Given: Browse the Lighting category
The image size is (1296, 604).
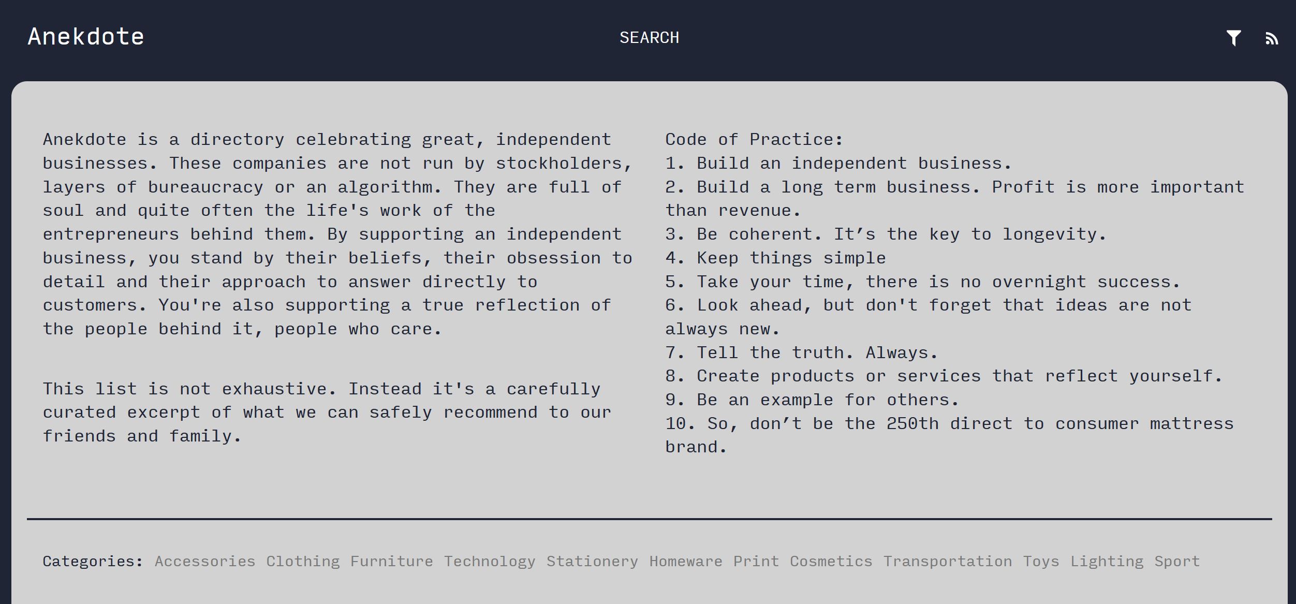Looking at the screenshot, I should coord(1107,561).
